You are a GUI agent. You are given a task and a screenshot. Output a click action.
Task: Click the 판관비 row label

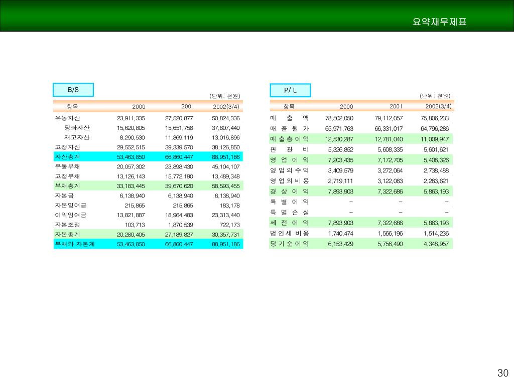pyautogui.click(x=290, y=149)
